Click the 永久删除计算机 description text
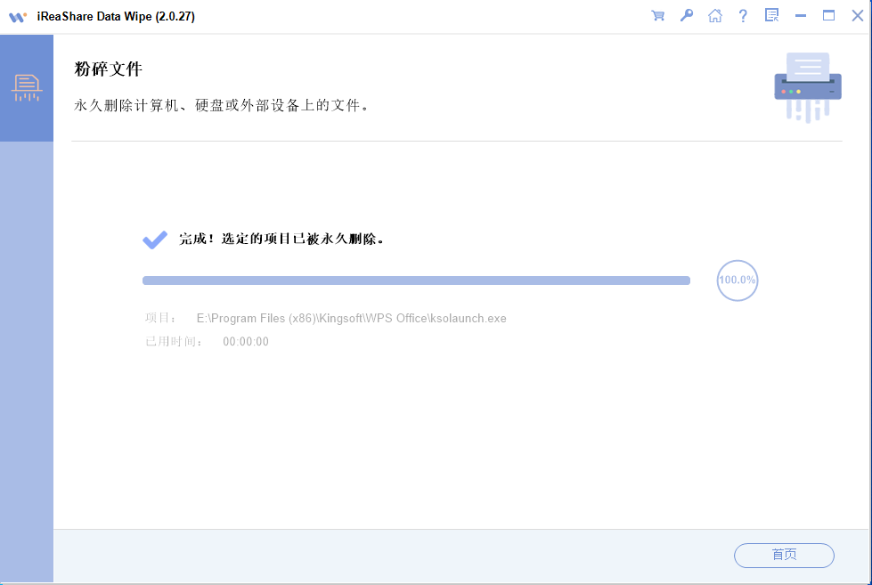This screenshot has height=585, width=872. pos(222,105)
